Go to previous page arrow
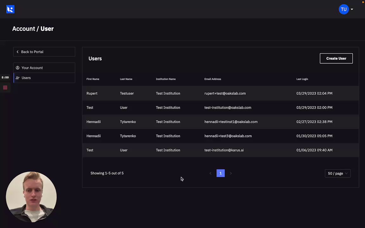This screenshot has height=228, width=365. (210, 173)
